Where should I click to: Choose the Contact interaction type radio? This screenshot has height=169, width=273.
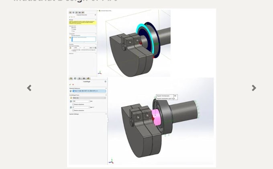(x=72, y=29)
